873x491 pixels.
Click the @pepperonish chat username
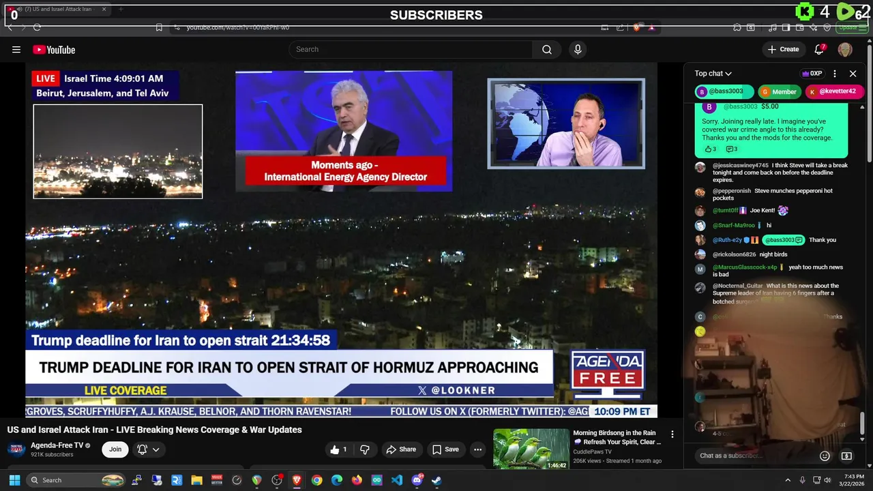click(x=732, y=191)
